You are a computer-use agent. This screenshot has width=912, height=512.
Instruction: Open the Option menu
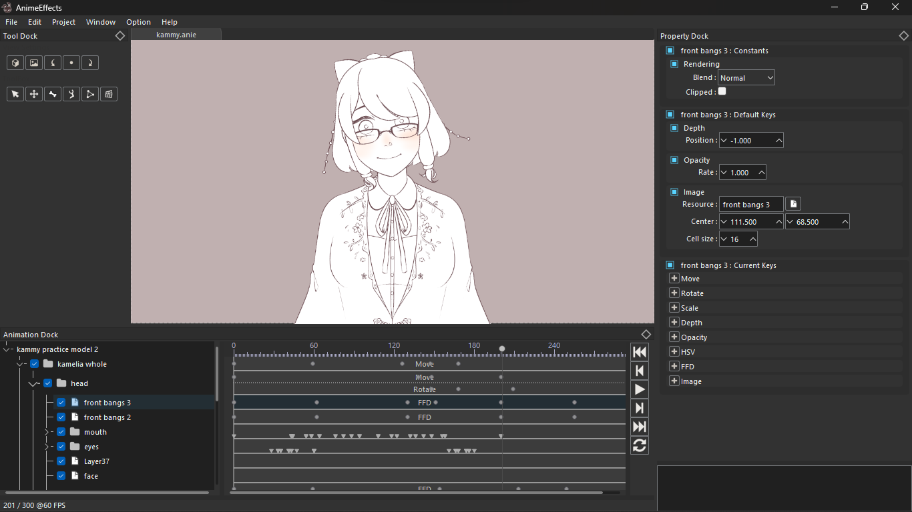(138, 22)
